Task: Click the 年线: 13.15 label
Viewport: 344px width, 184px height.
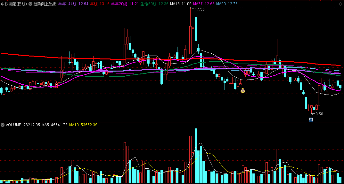Action: (x=100, y=4)
